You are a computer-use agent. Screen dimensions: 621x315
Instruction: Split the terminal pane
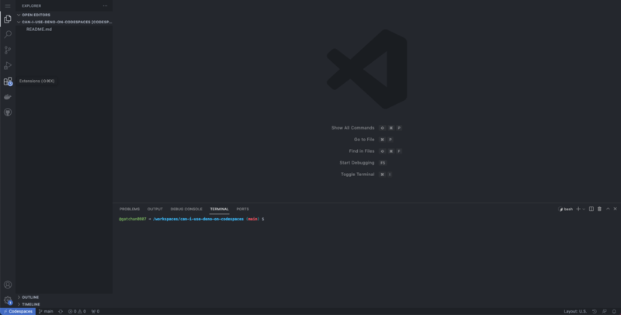(x=592, y=209)
